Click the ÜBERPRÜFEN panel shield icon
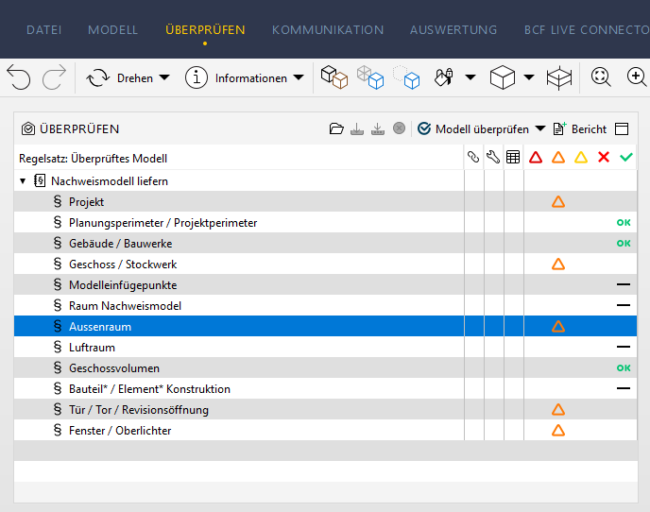This screenshot has height=512, width=650. pyautogui.click(x=28, y=128)
